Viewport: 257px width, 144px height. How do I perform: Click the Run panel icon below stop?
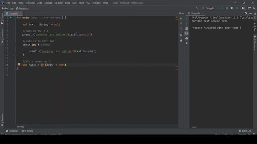[x=181, y=29]
